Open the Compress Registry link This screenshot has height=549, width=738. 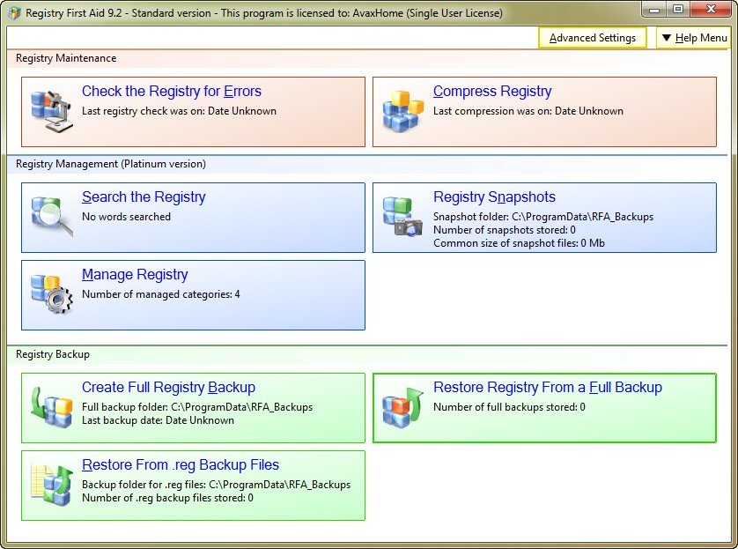(492, 91)
